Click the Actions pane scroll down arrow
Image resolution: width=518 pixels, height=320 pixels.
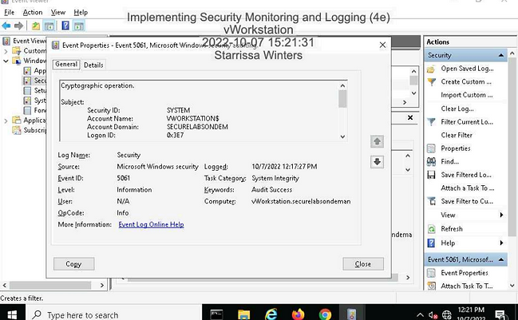point(512,286)
